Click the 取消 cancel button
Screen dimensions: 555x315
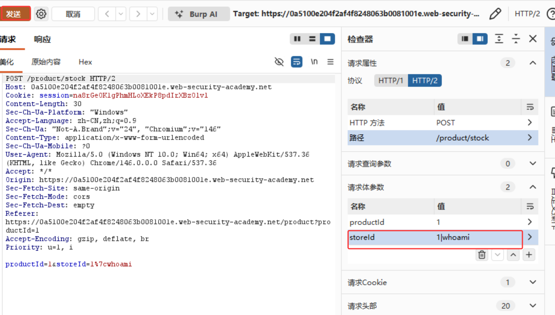(73, 14)
